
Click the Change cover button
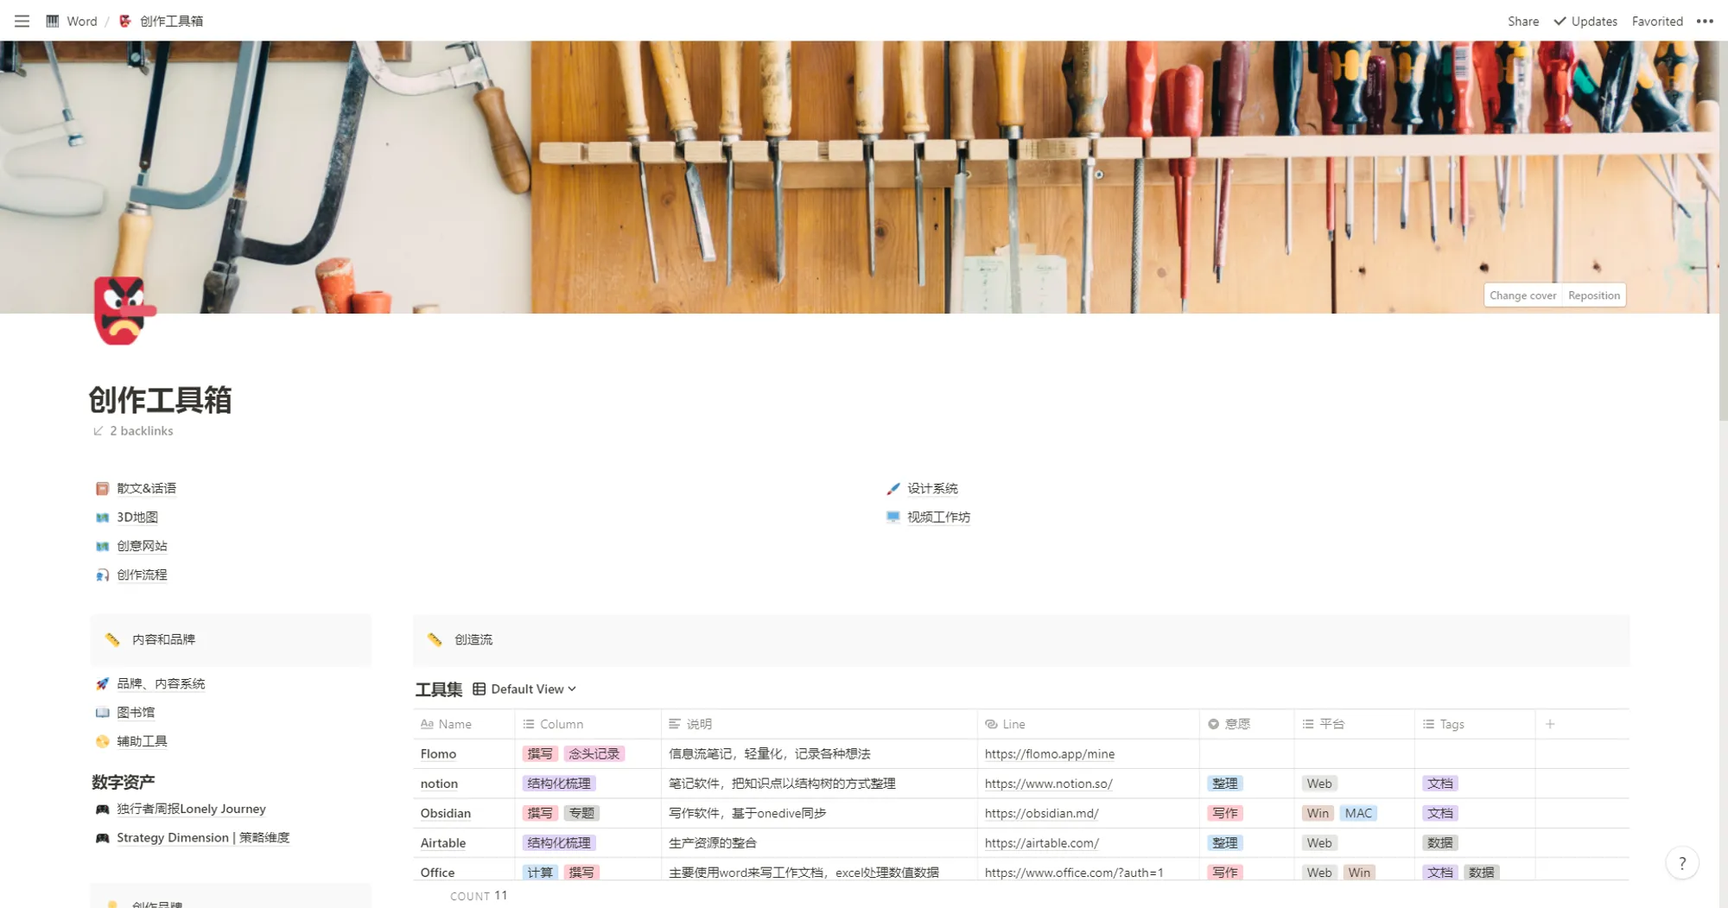(1522, 295)
